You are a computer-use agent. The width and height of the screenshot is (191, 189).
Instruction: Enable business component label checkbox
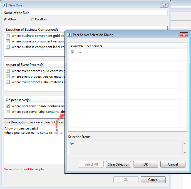click(8, 47)
